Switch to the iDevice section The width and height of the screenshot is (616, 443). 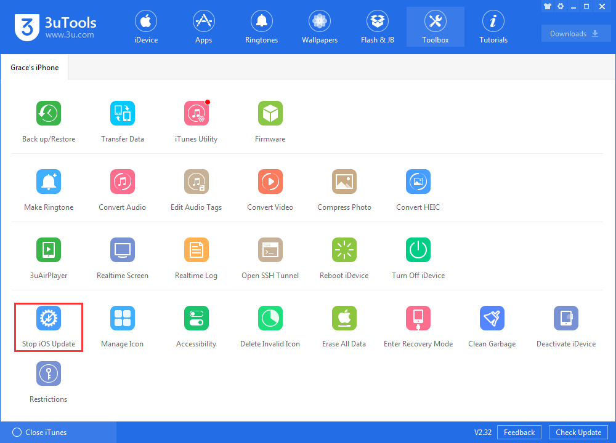(x=146, y=26)
